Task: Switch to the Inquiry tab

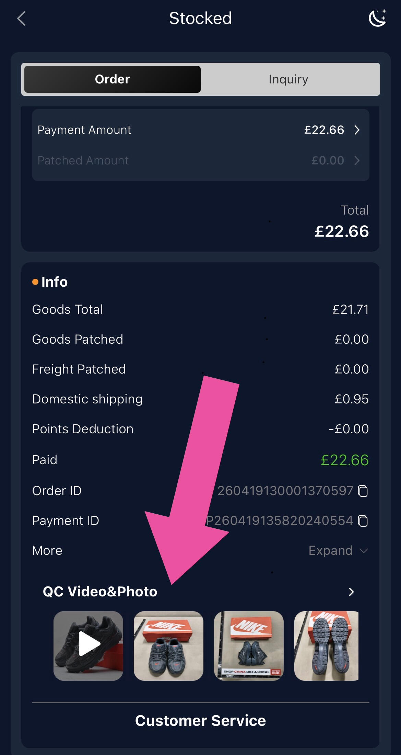Action: [288, 79]
